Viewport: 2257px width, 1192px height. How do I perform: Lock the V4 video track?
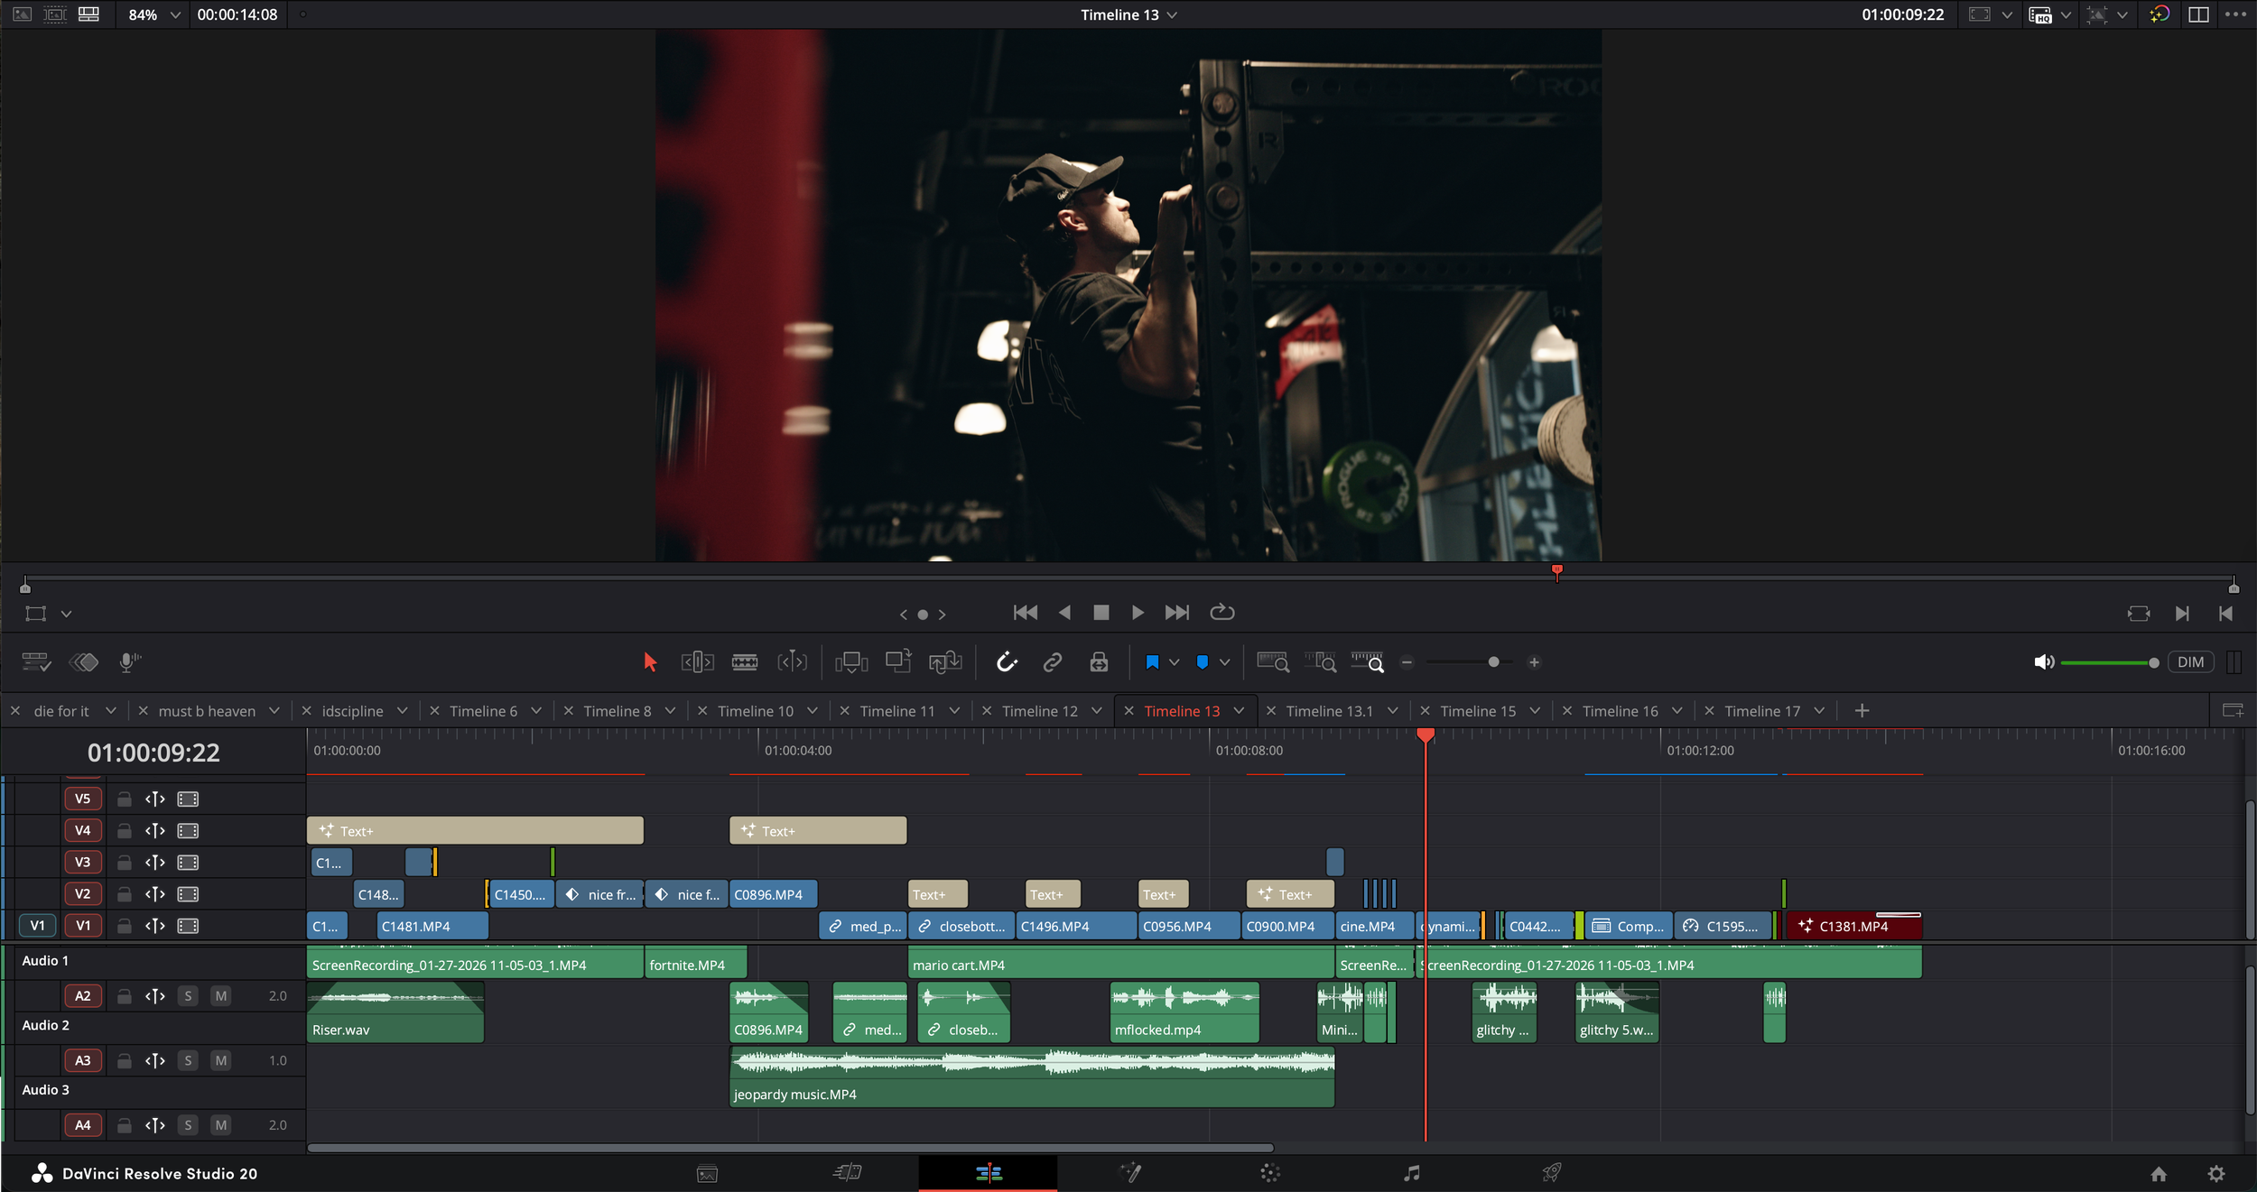(x=125, y=830)
